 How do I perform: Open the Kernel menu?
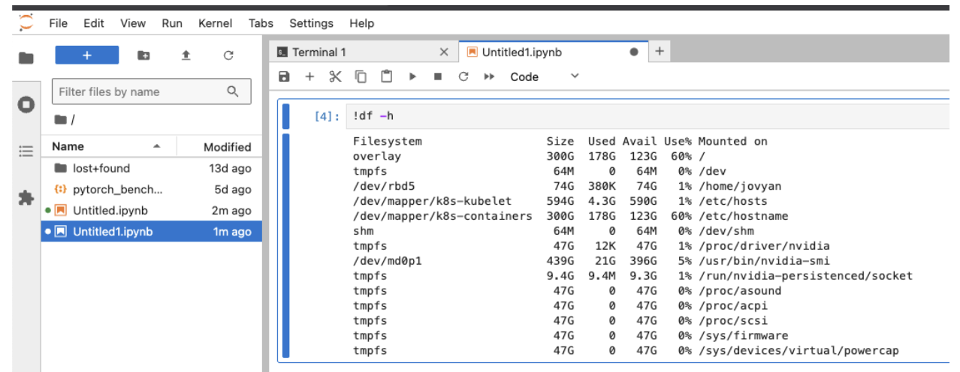216,23
